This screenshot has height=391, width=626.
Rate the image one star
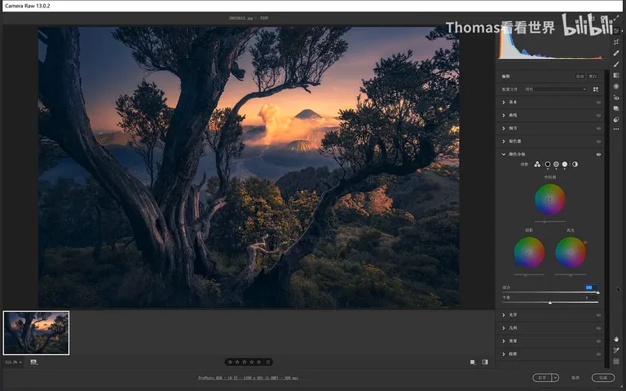231,362
